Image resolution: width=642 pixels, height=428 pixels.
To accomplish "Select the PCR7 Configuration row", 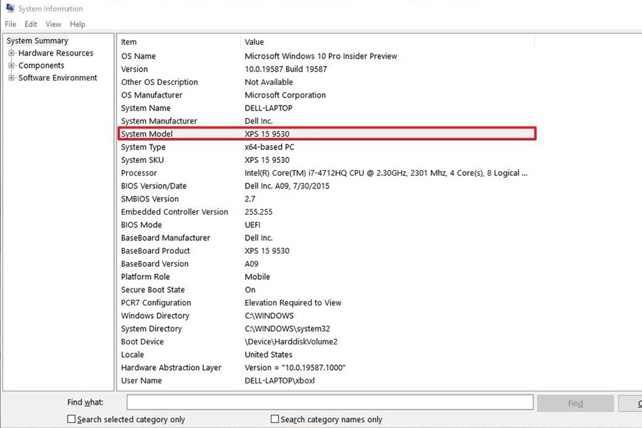I will [x=326, y=303].
